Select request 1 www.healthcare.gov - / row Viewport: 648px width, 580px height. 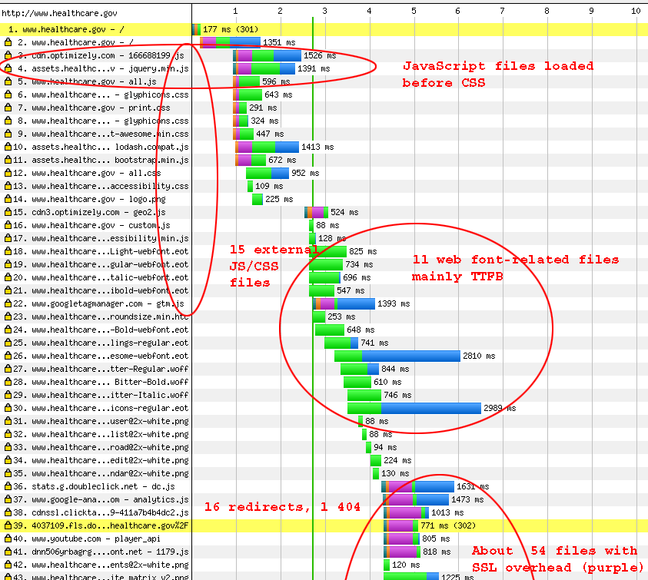[324, 29]
